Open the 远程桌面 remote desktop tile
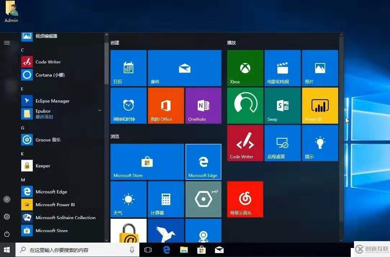The image size is (390, 257). pyautogui.click(x=282, y=143)
